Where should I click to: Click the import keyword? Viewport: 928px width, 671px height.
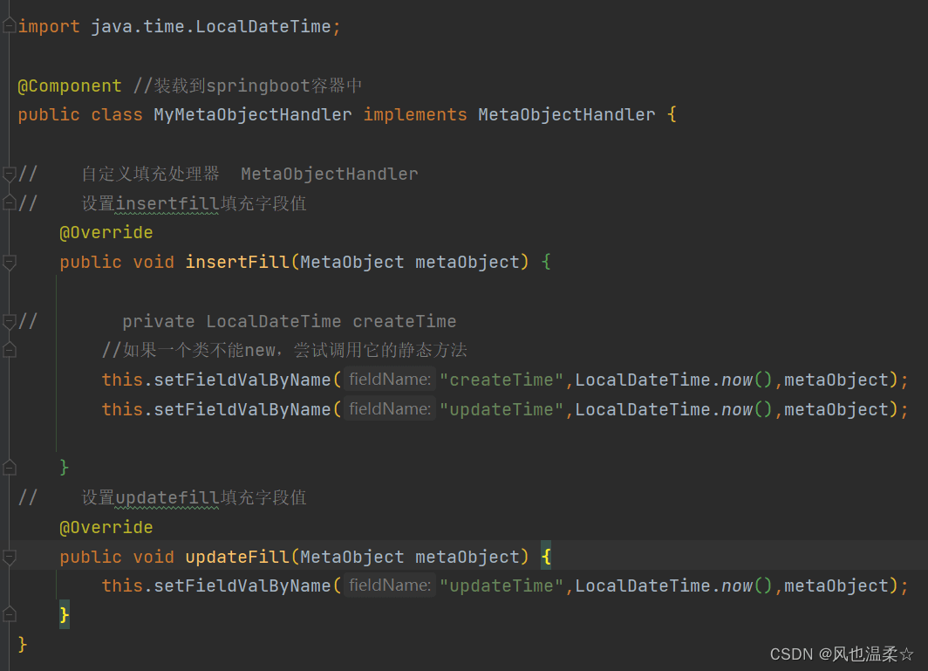click(x=49, y=27)
